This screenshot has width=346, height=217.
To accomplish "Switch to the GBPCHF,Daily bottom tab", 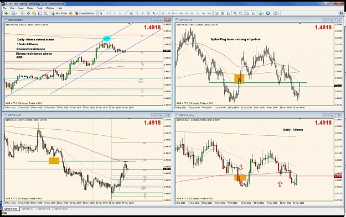I will [x=61, y=209].
